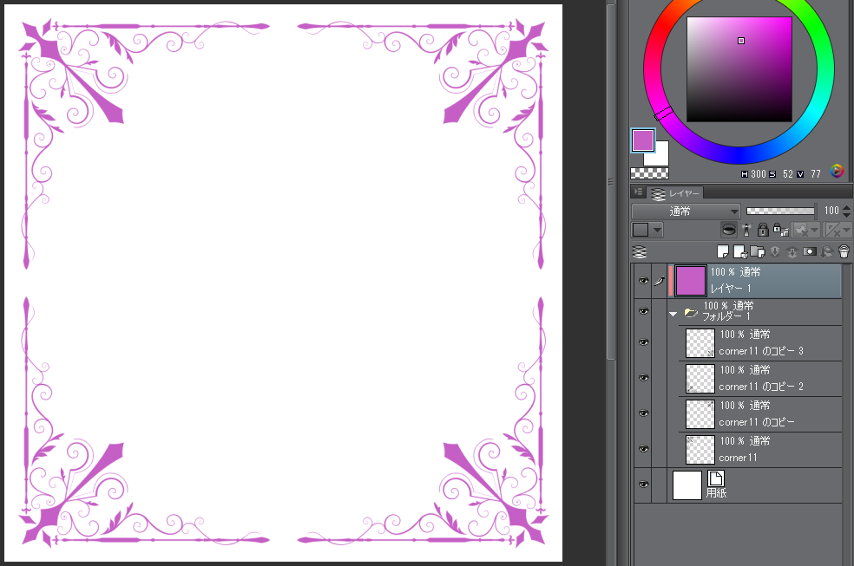Hide the 用紙 paper layer eye
854x566 pixels.
[x=643, y=485]
